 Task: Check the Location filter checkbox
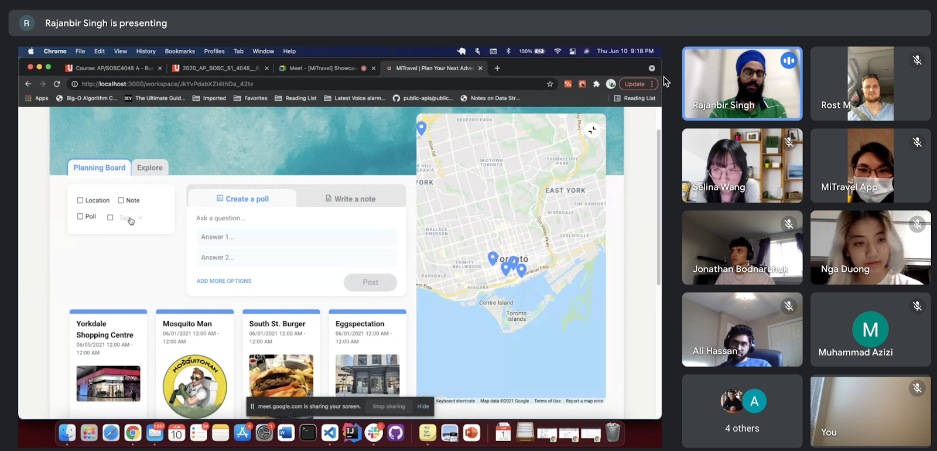pyautogui.click(x=80, y=200)
